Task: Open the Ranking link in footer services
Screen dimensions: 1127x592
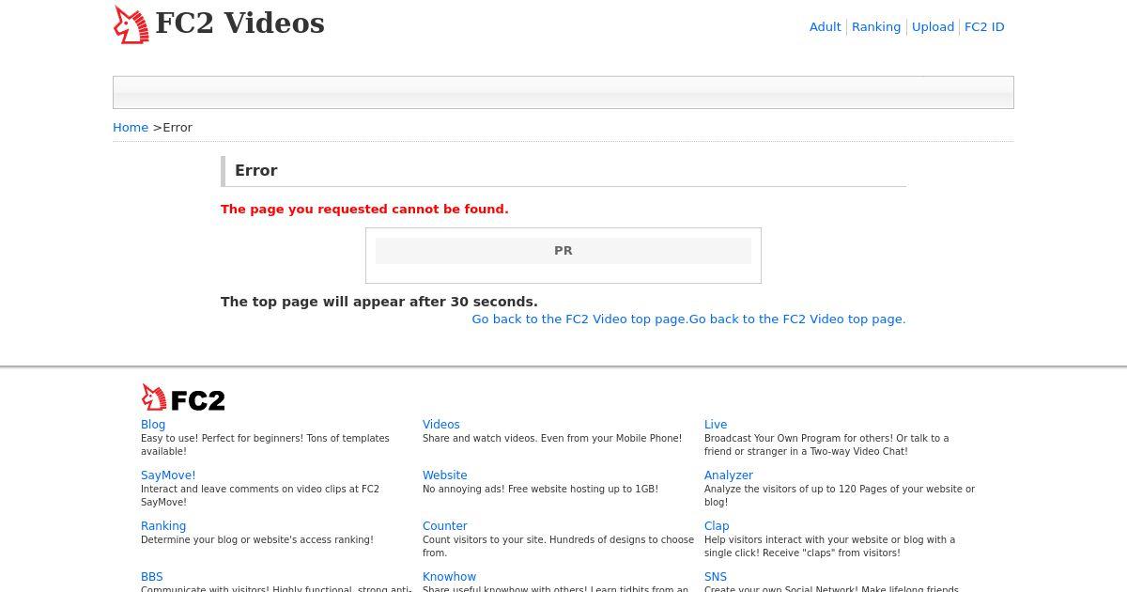Action: (x=163, y=526)
